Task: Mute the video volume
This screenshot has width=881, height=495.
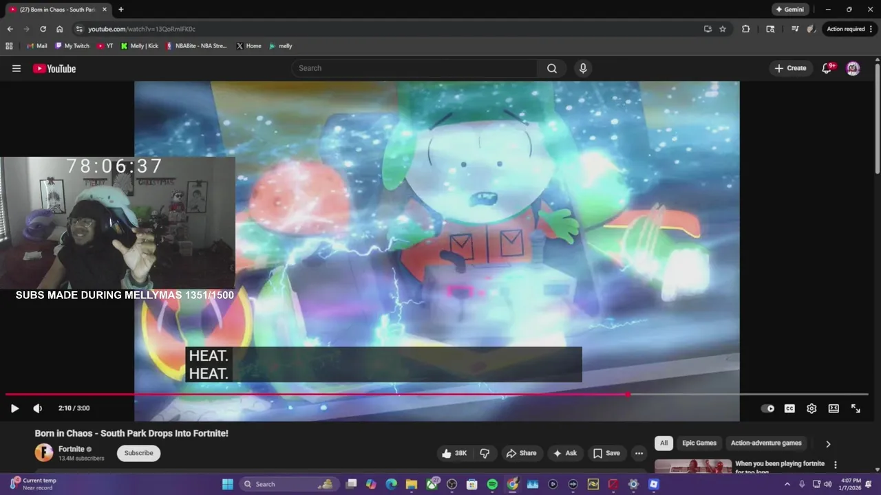Action: (x=37, y=408)
